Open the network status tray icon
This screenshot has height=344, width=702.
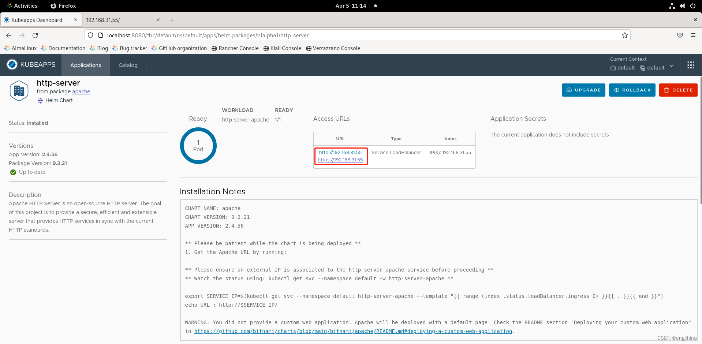672,6
